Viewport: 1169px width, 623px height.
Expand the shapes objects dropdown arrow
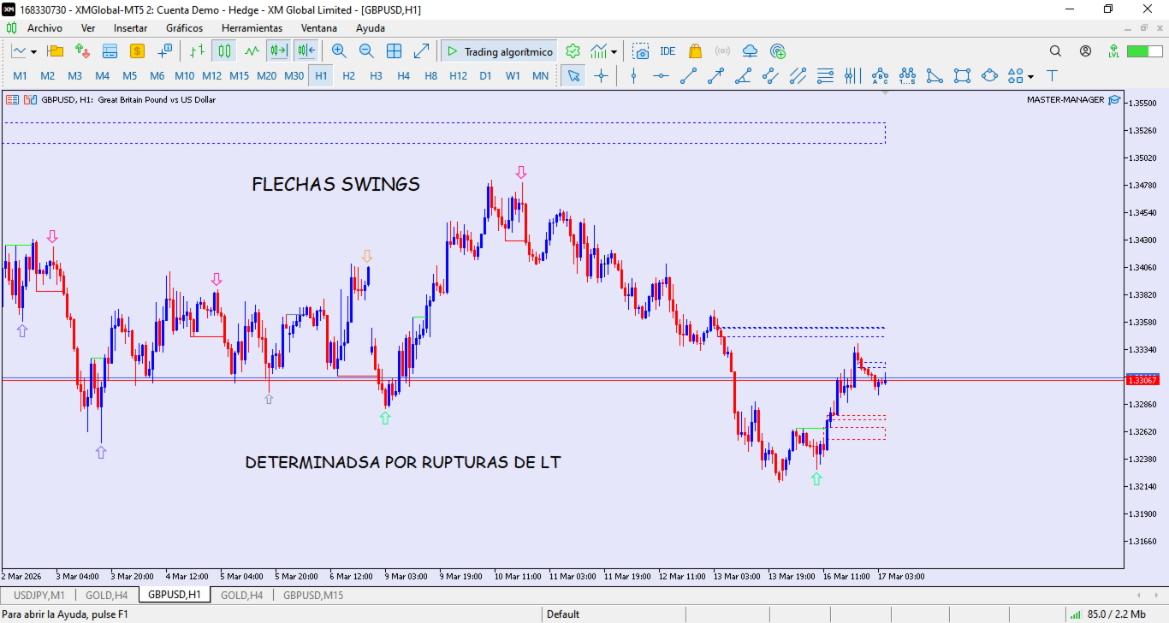(x=1030, y=77)
